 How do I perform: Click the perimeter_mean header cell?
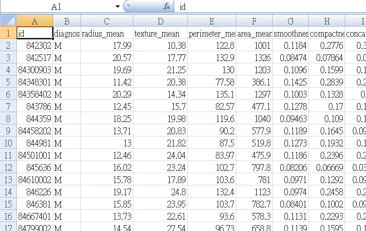(212, 33)
